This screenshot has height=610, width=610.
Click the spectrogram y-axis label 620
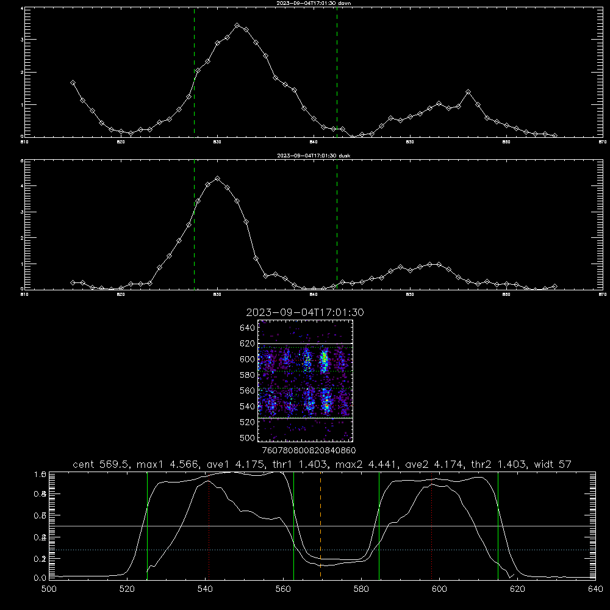247,343
